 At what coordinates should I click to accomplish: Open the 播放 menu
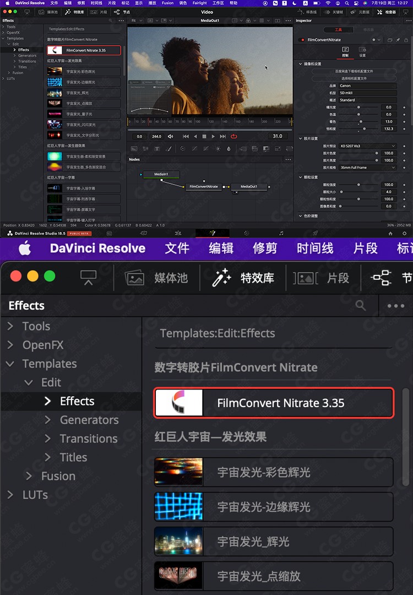click(152, 3)
